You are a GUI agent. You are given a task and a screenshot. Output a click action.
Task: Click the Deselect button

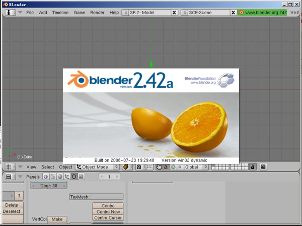(x=12, y=211)
